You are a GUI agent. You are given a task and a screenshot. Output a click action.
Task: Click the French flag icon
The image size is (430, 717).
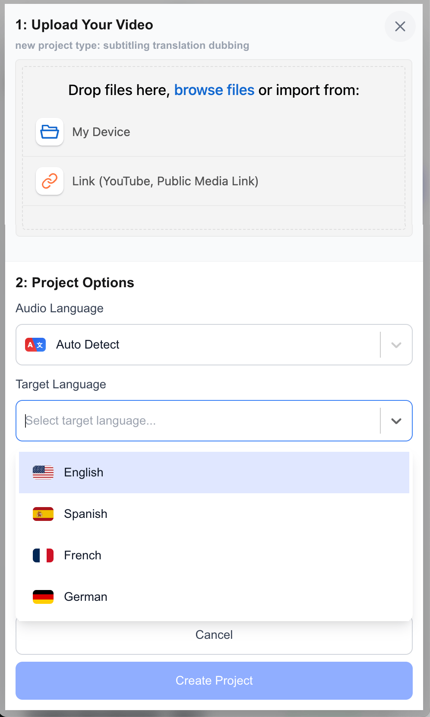(x=43, y=555)
